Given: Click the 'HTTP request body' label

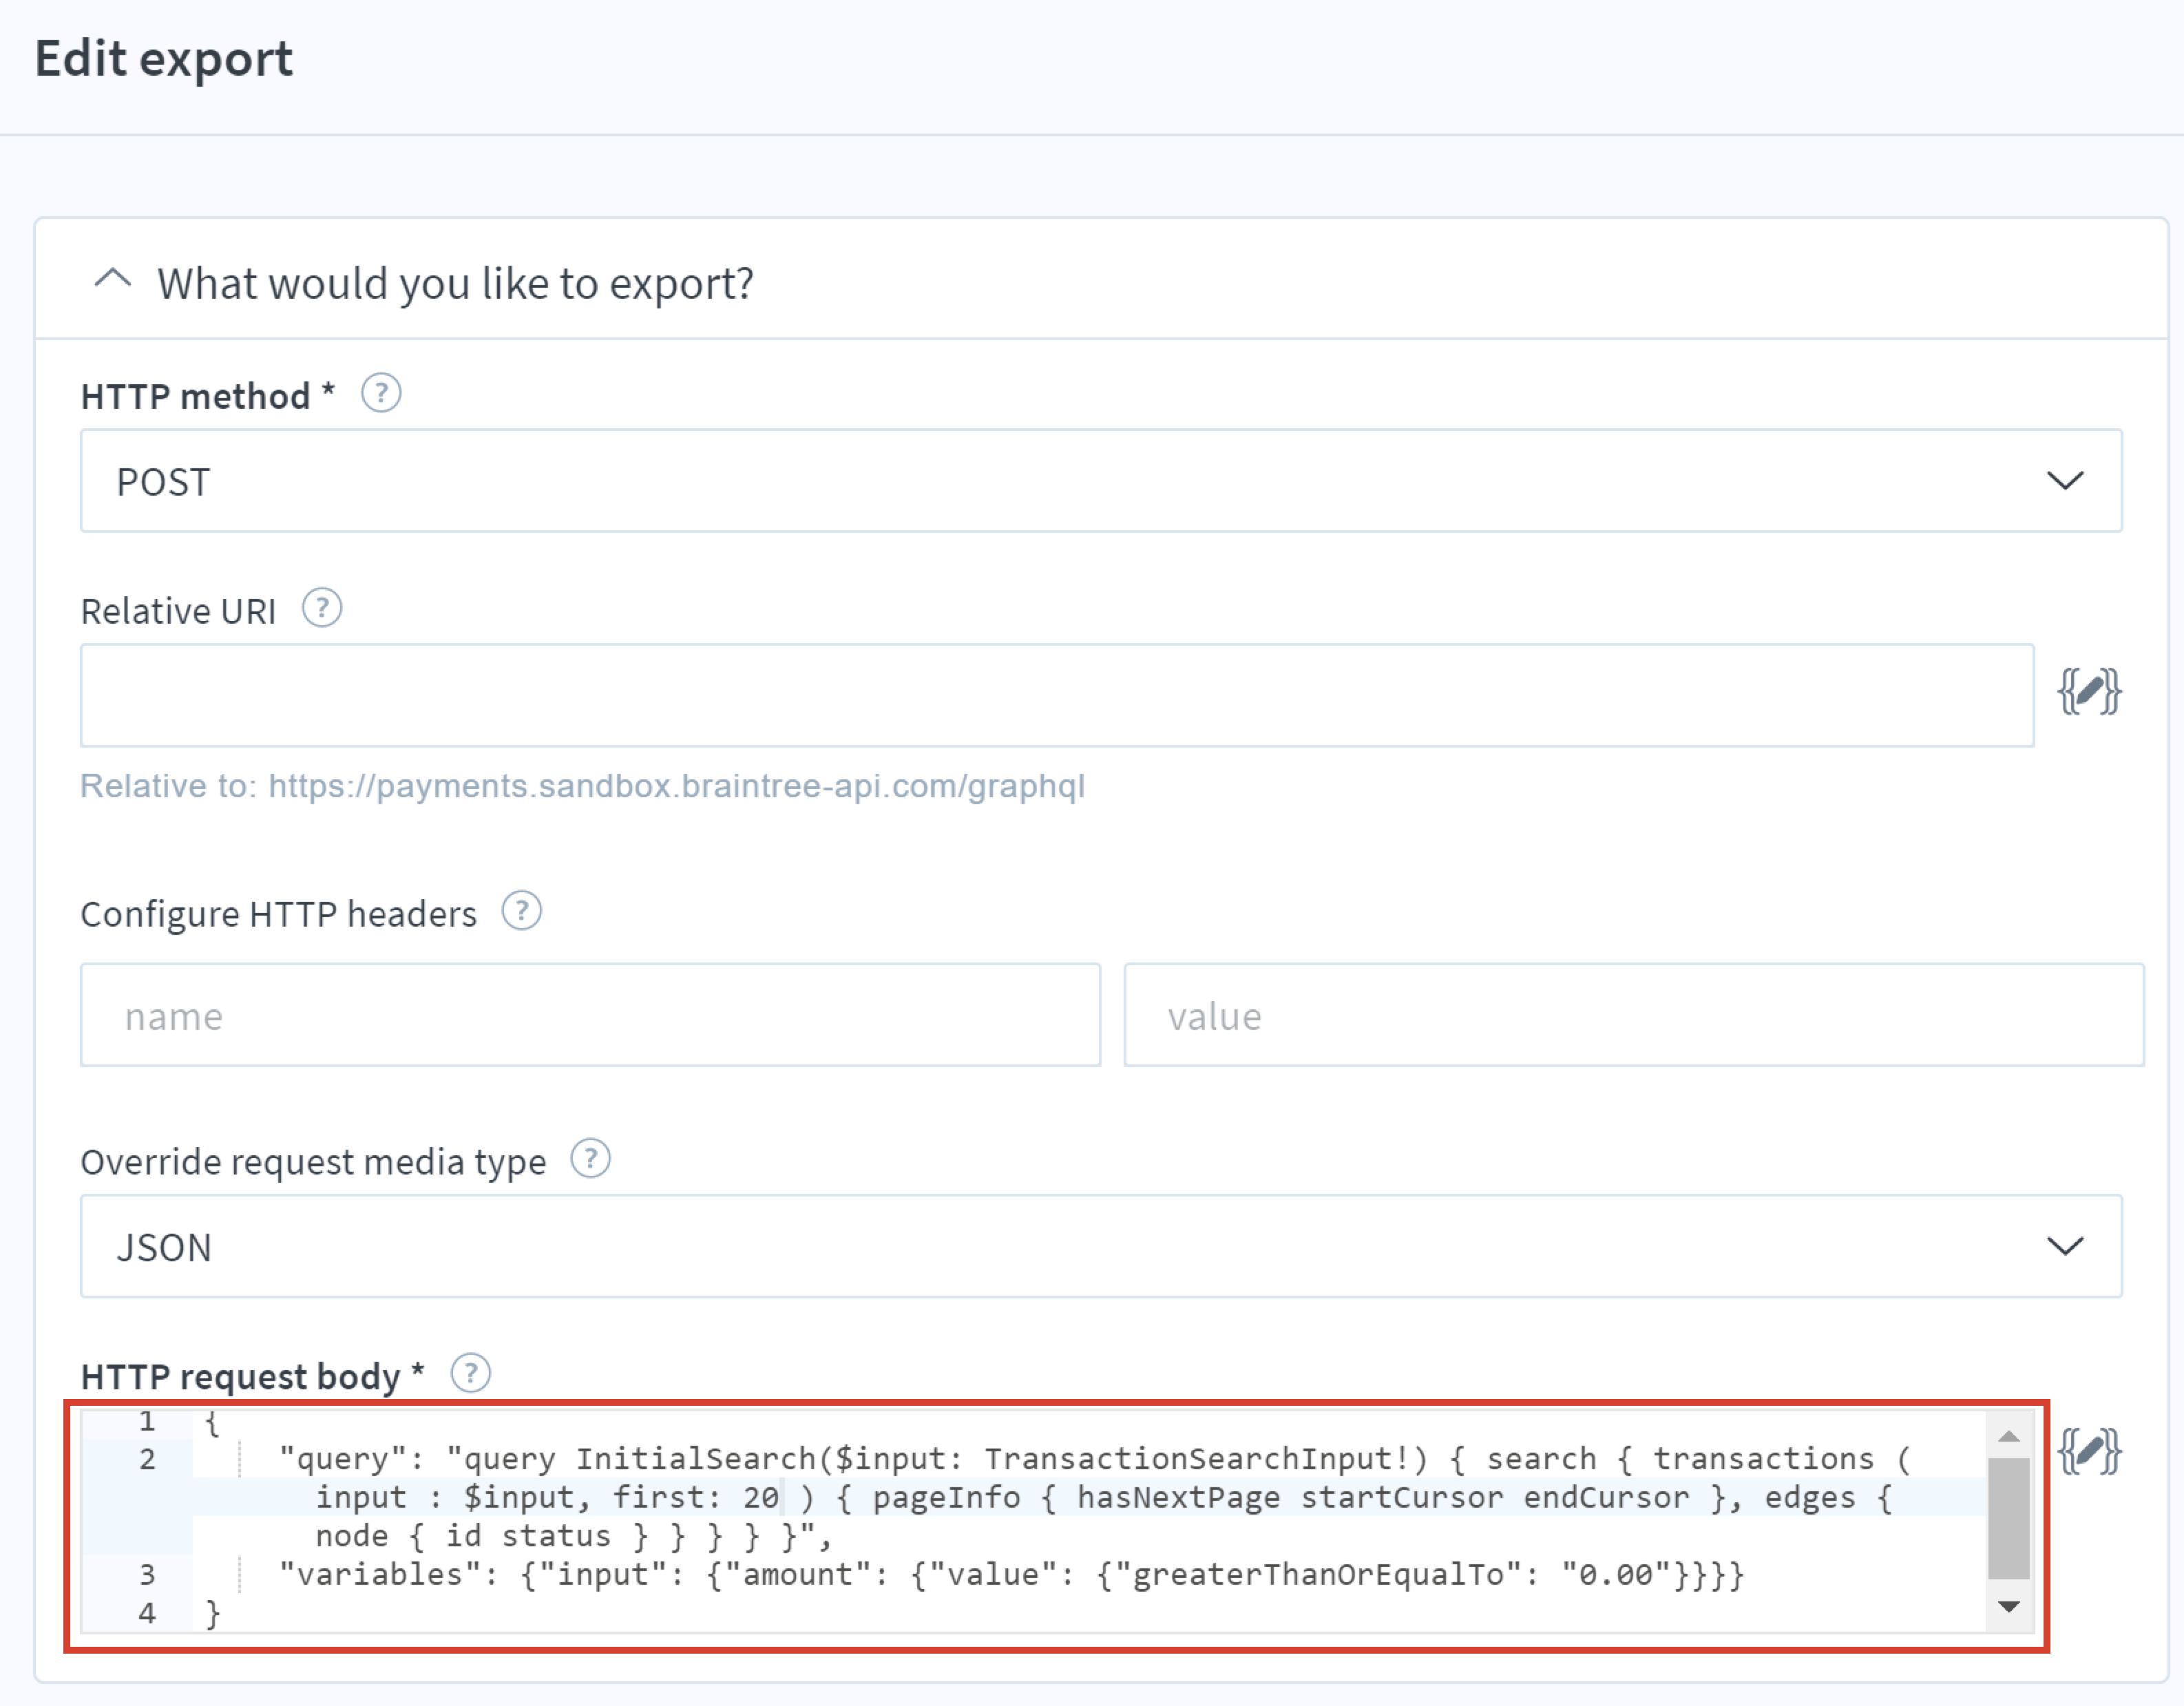Looking at the screenshot, I should tap(252, 1376).
